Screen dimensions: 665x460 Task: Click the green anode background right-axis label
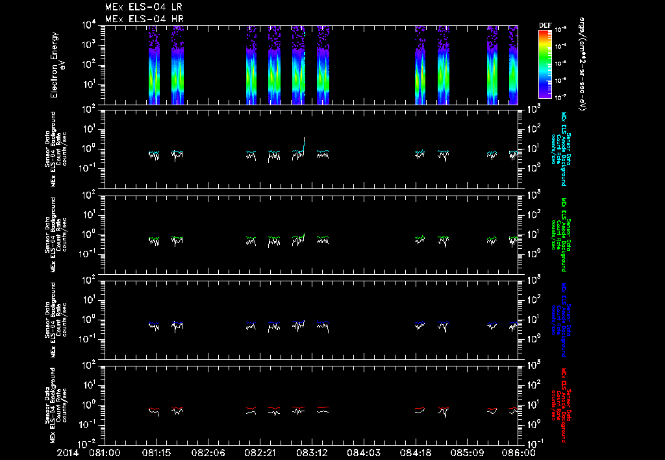(x=560, y=235)
